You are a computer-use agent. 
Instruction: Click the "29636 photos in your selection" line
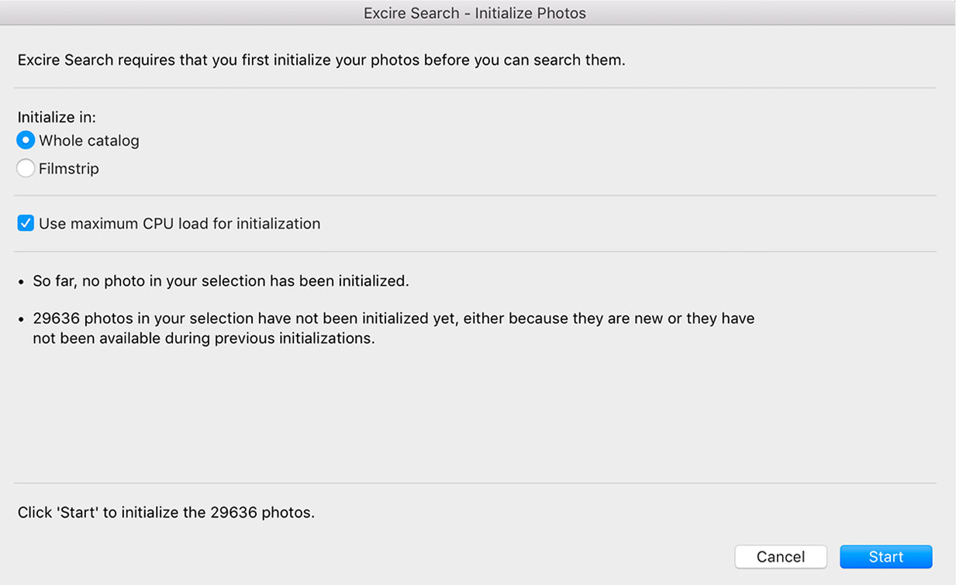pyautogui.click(x=393, y=318)
